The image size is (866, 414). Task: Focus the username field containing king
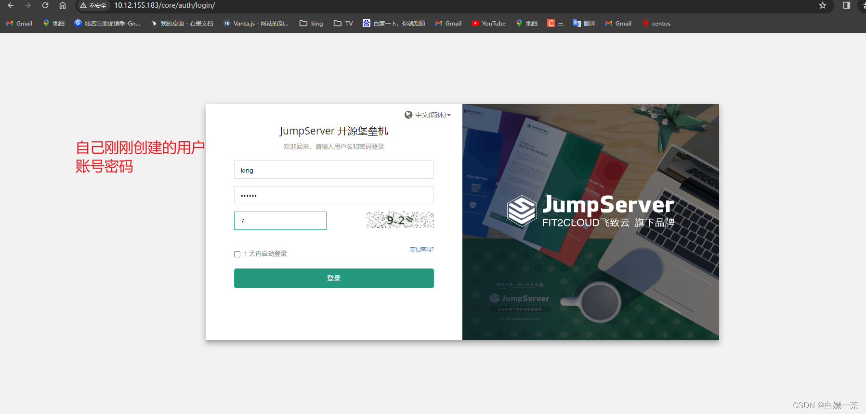tap(334, 170)
